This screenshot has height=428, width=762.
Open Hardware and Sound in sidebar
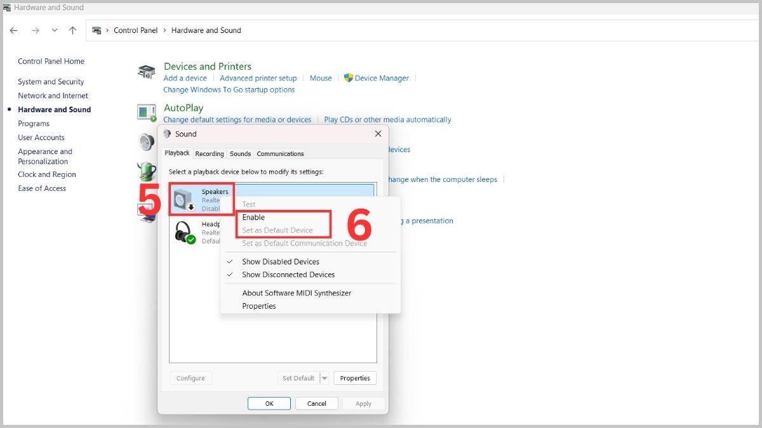[x=54, y=110]
